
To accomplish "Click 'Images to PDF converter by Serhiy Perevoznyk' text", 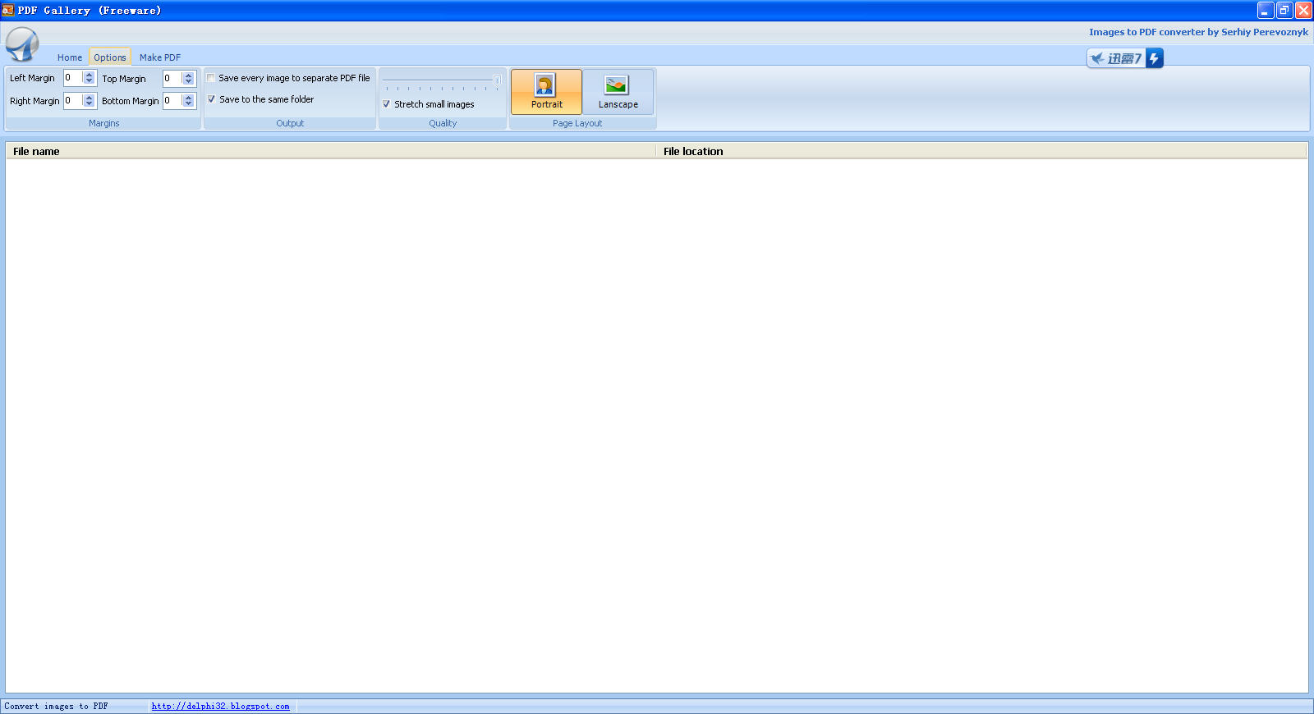I will [x=1198, y=32].
